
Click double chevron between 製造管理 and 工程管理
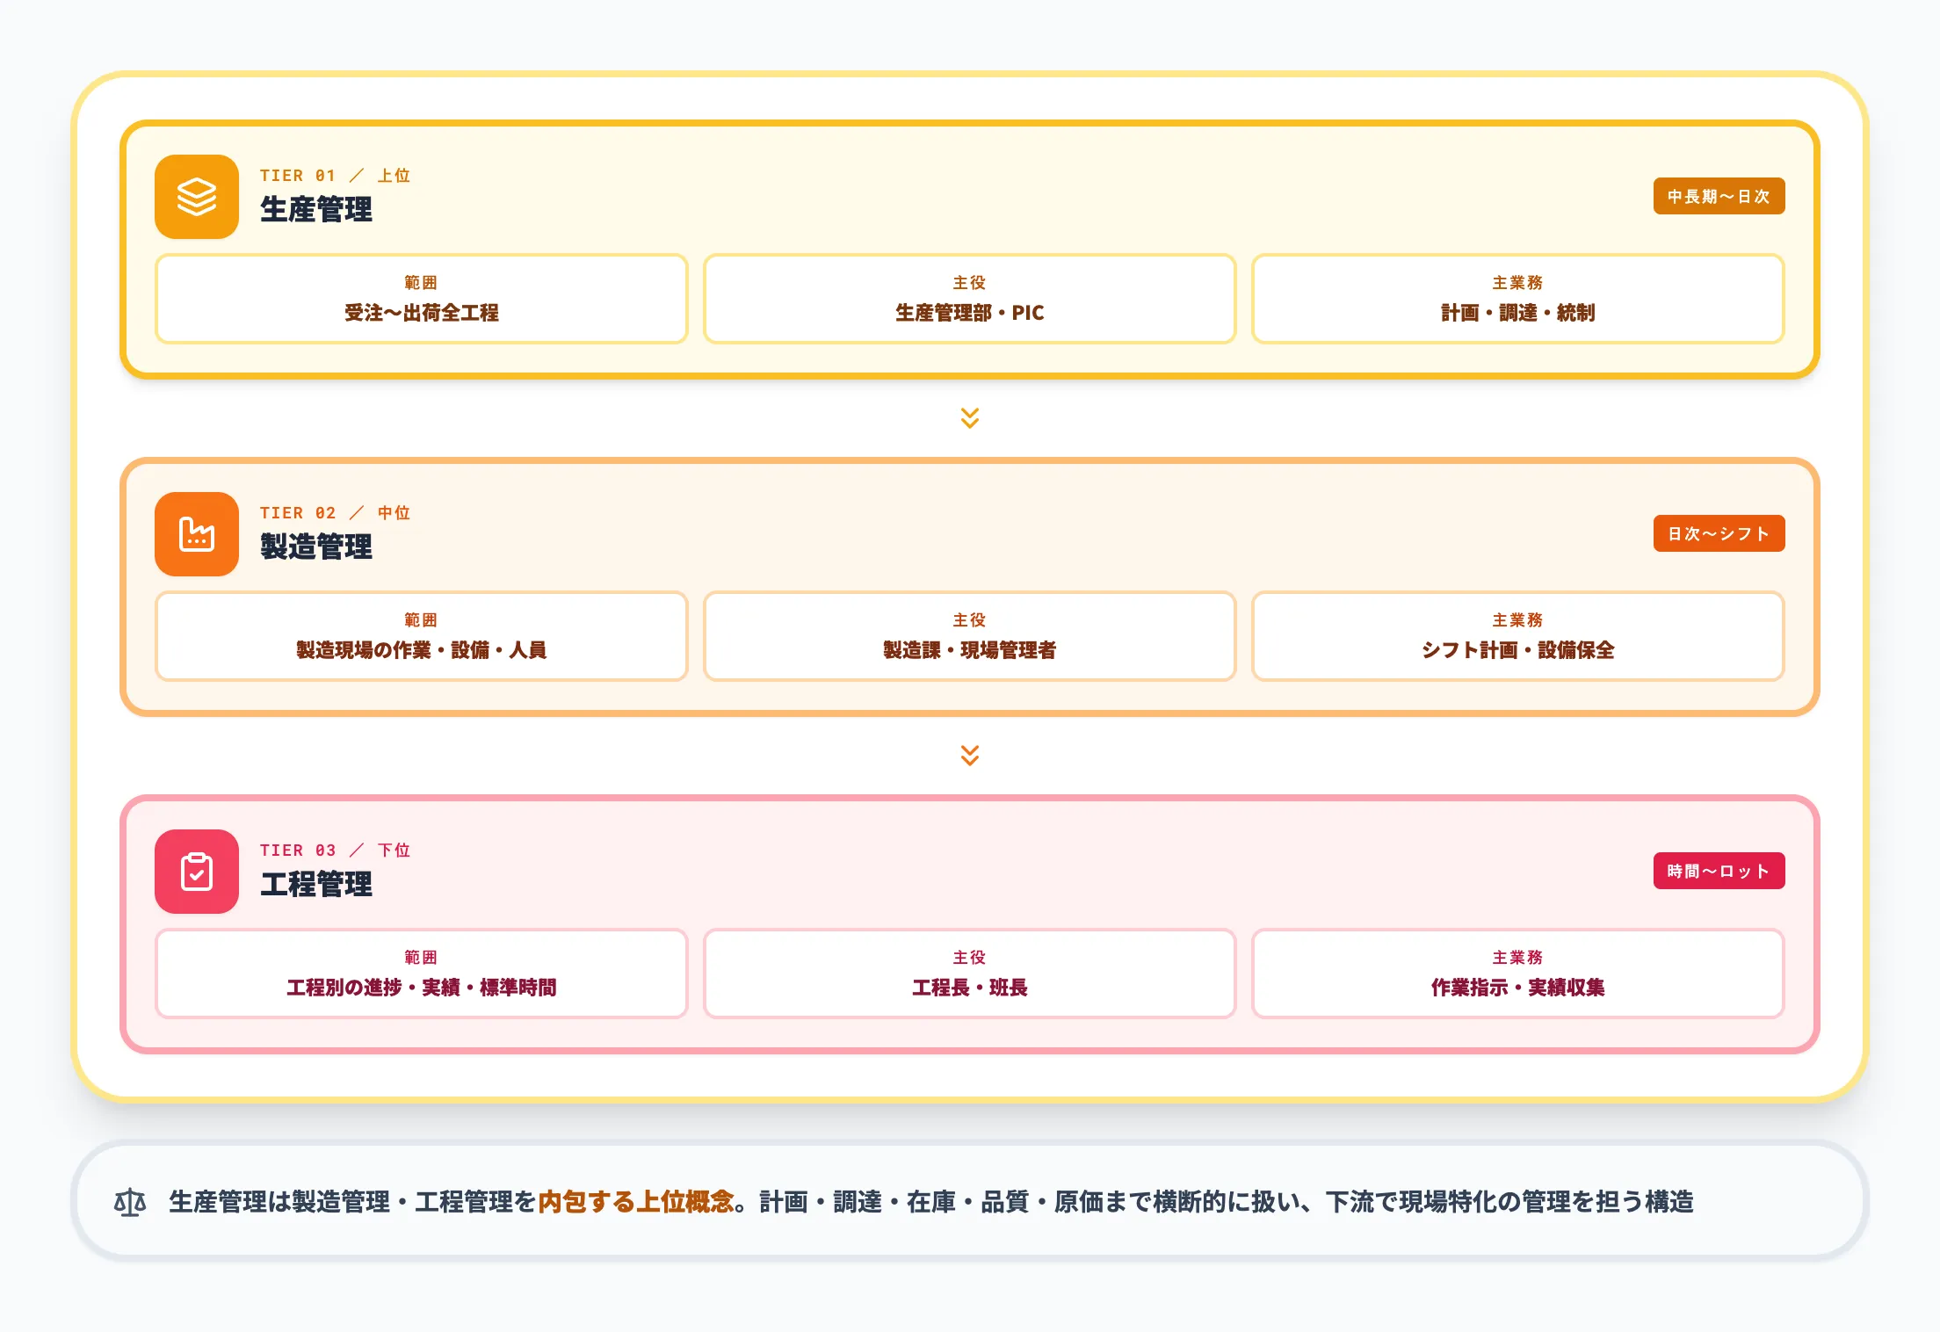point(969,756)
